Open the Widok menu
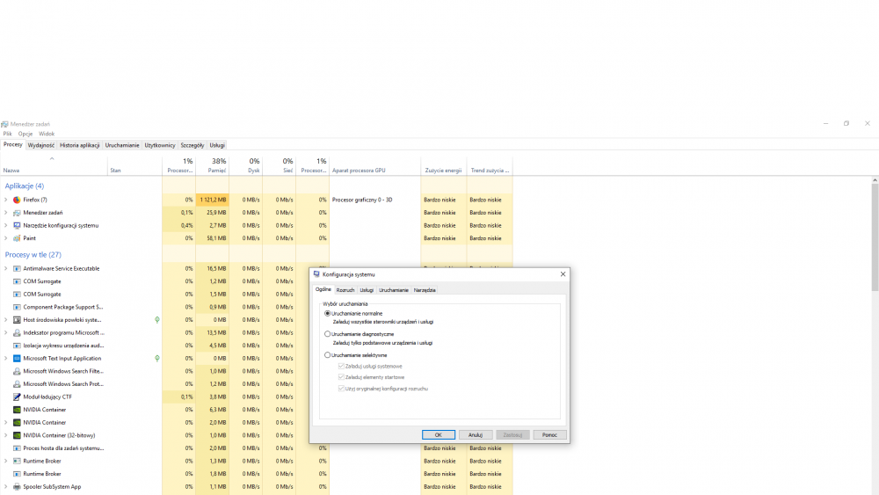 pos(47,134)
